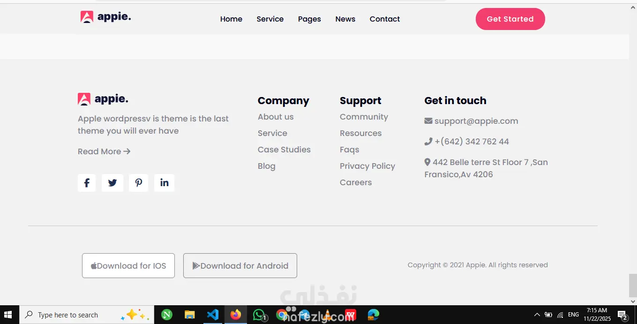Open the notification center icon
The image size is (637, 324).
[622, 315]
